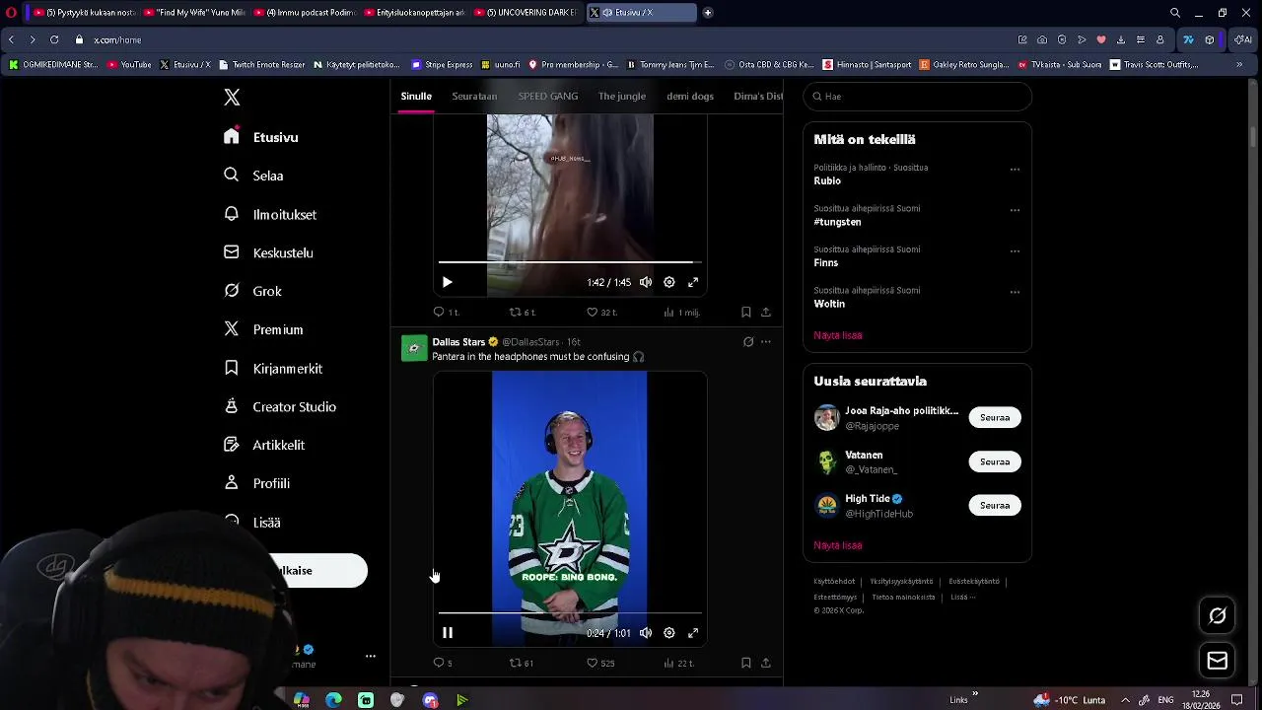Ask Grok about the Dallas Stars post
1262x710 pixels.
(x=748, y=342)
